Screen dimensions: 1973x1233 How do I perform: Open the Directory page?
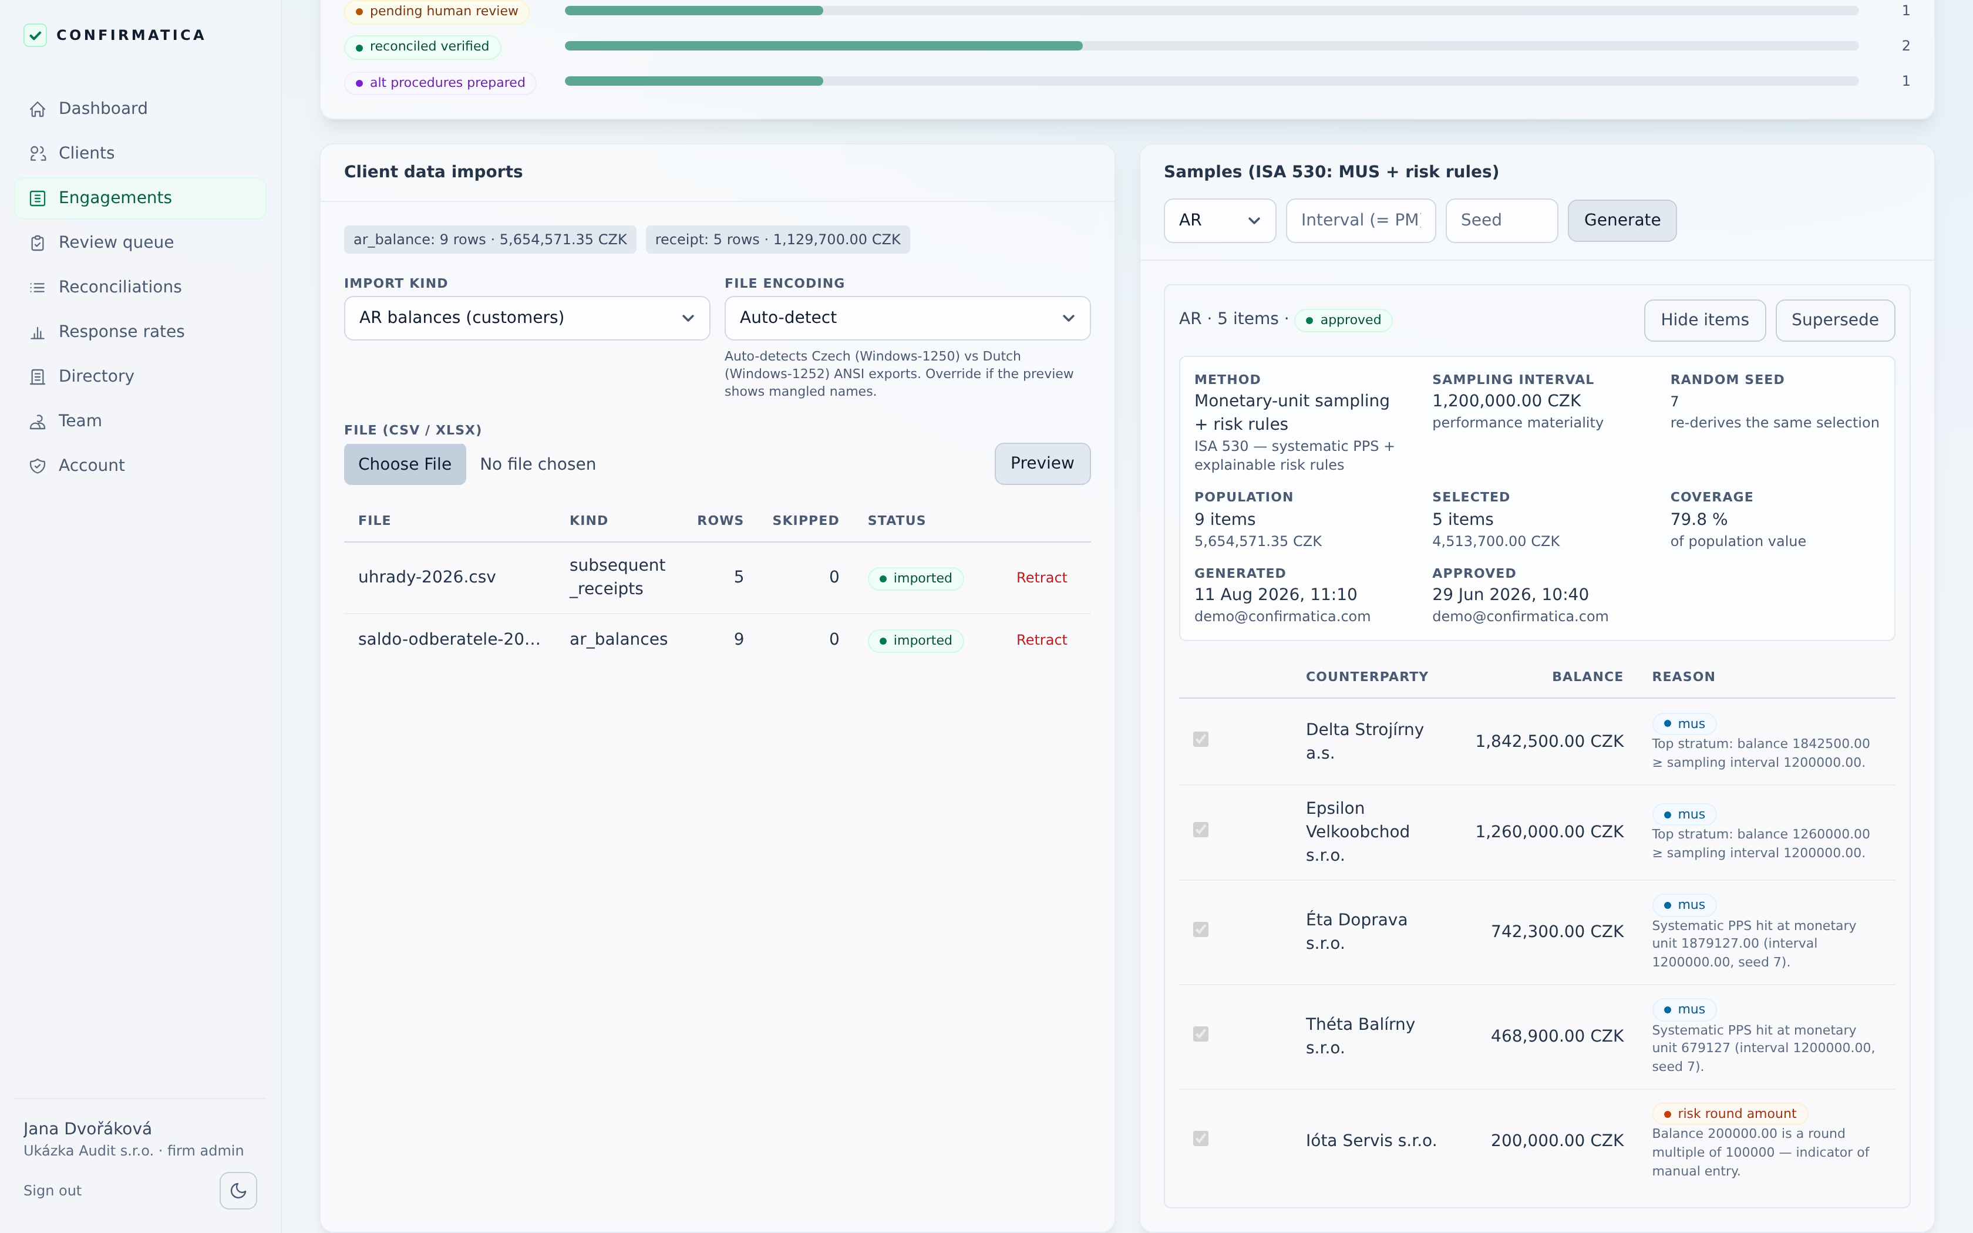point(140,376)
